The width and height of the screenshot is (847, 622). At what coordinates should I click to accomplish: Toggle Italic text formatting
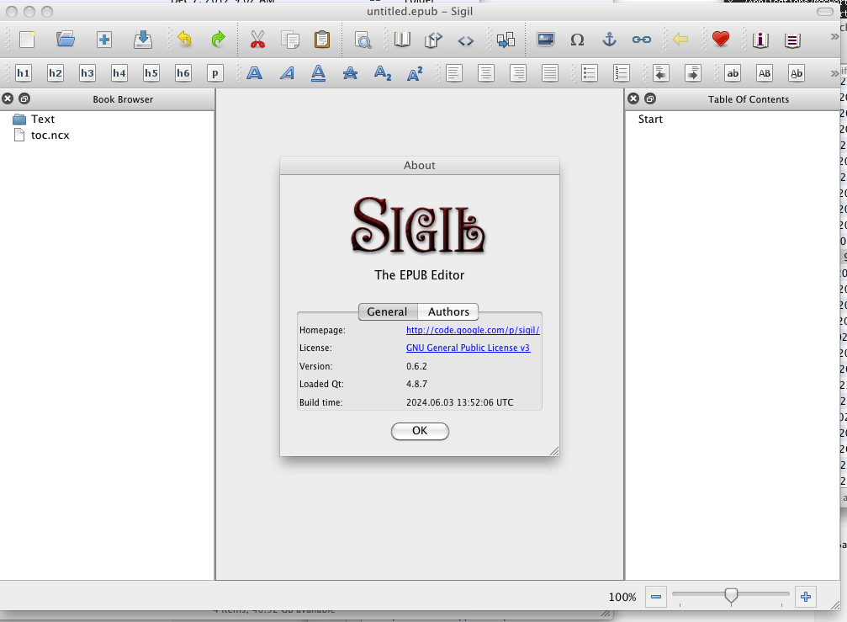click(x=287, y=73)
